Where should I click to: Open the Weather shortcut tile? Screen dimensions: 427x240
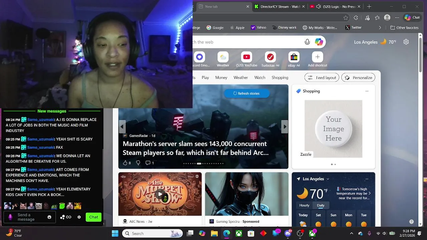click(223, 59)
